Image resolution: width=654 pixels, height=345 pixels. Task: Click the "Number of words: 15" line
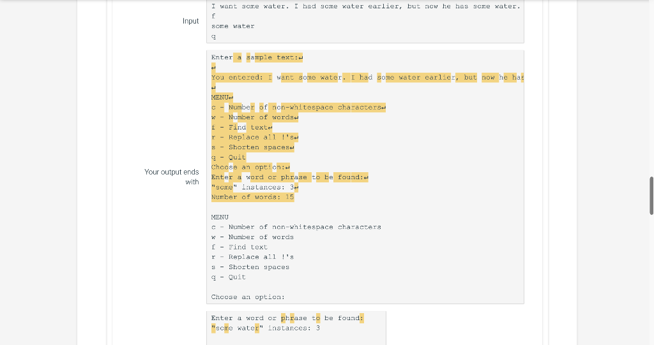[252, 198]
